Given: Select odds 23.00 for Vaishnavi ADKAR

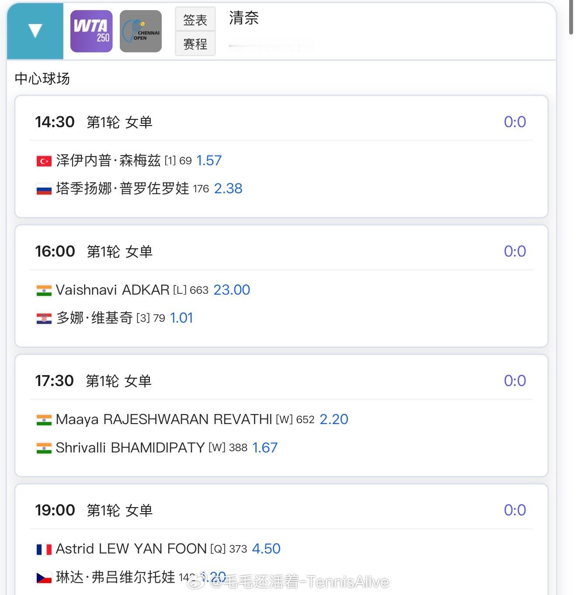Looking at the screenshot, I should tap(232, 290).
